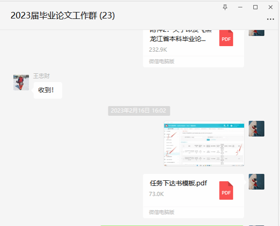Click sender avatar beside 任务下达书模板.pdf message
The image size is (280, 226).
[x=256, y=182]
